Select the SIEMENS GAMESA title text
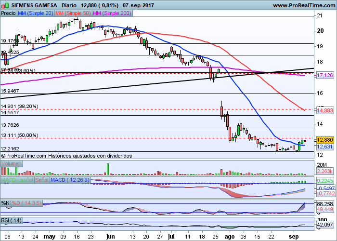Screen dimensions: 337x241 [x=34, y=5]
